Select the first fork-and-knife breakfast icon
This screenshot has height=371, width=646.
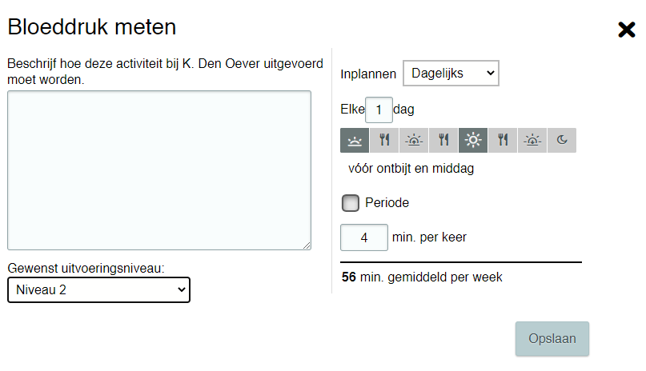tap(384, 141)
